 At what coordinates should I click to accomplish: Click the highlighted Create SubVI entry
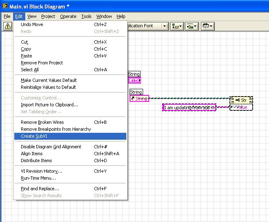pyautogui.click(x=71, y=136)
